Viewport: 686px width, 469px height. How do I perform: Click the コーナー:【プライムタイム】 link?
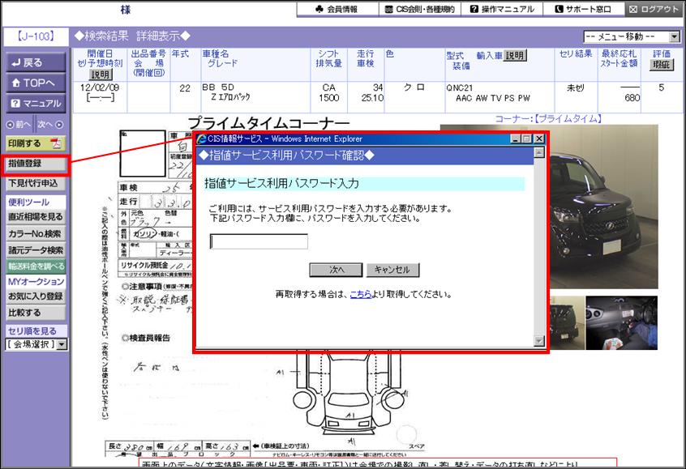tap(549, 118)
